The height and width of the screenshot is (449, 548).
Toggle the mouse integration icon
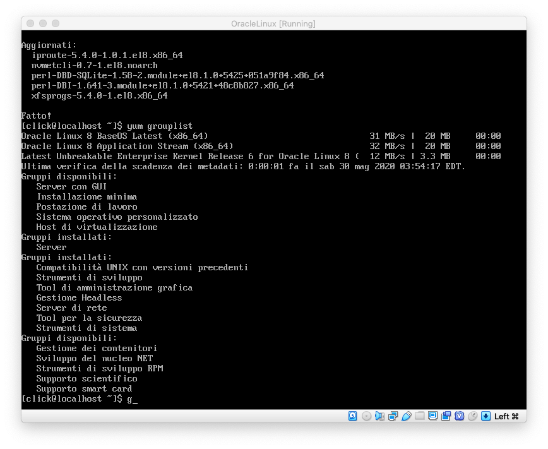tap(472, 416)
